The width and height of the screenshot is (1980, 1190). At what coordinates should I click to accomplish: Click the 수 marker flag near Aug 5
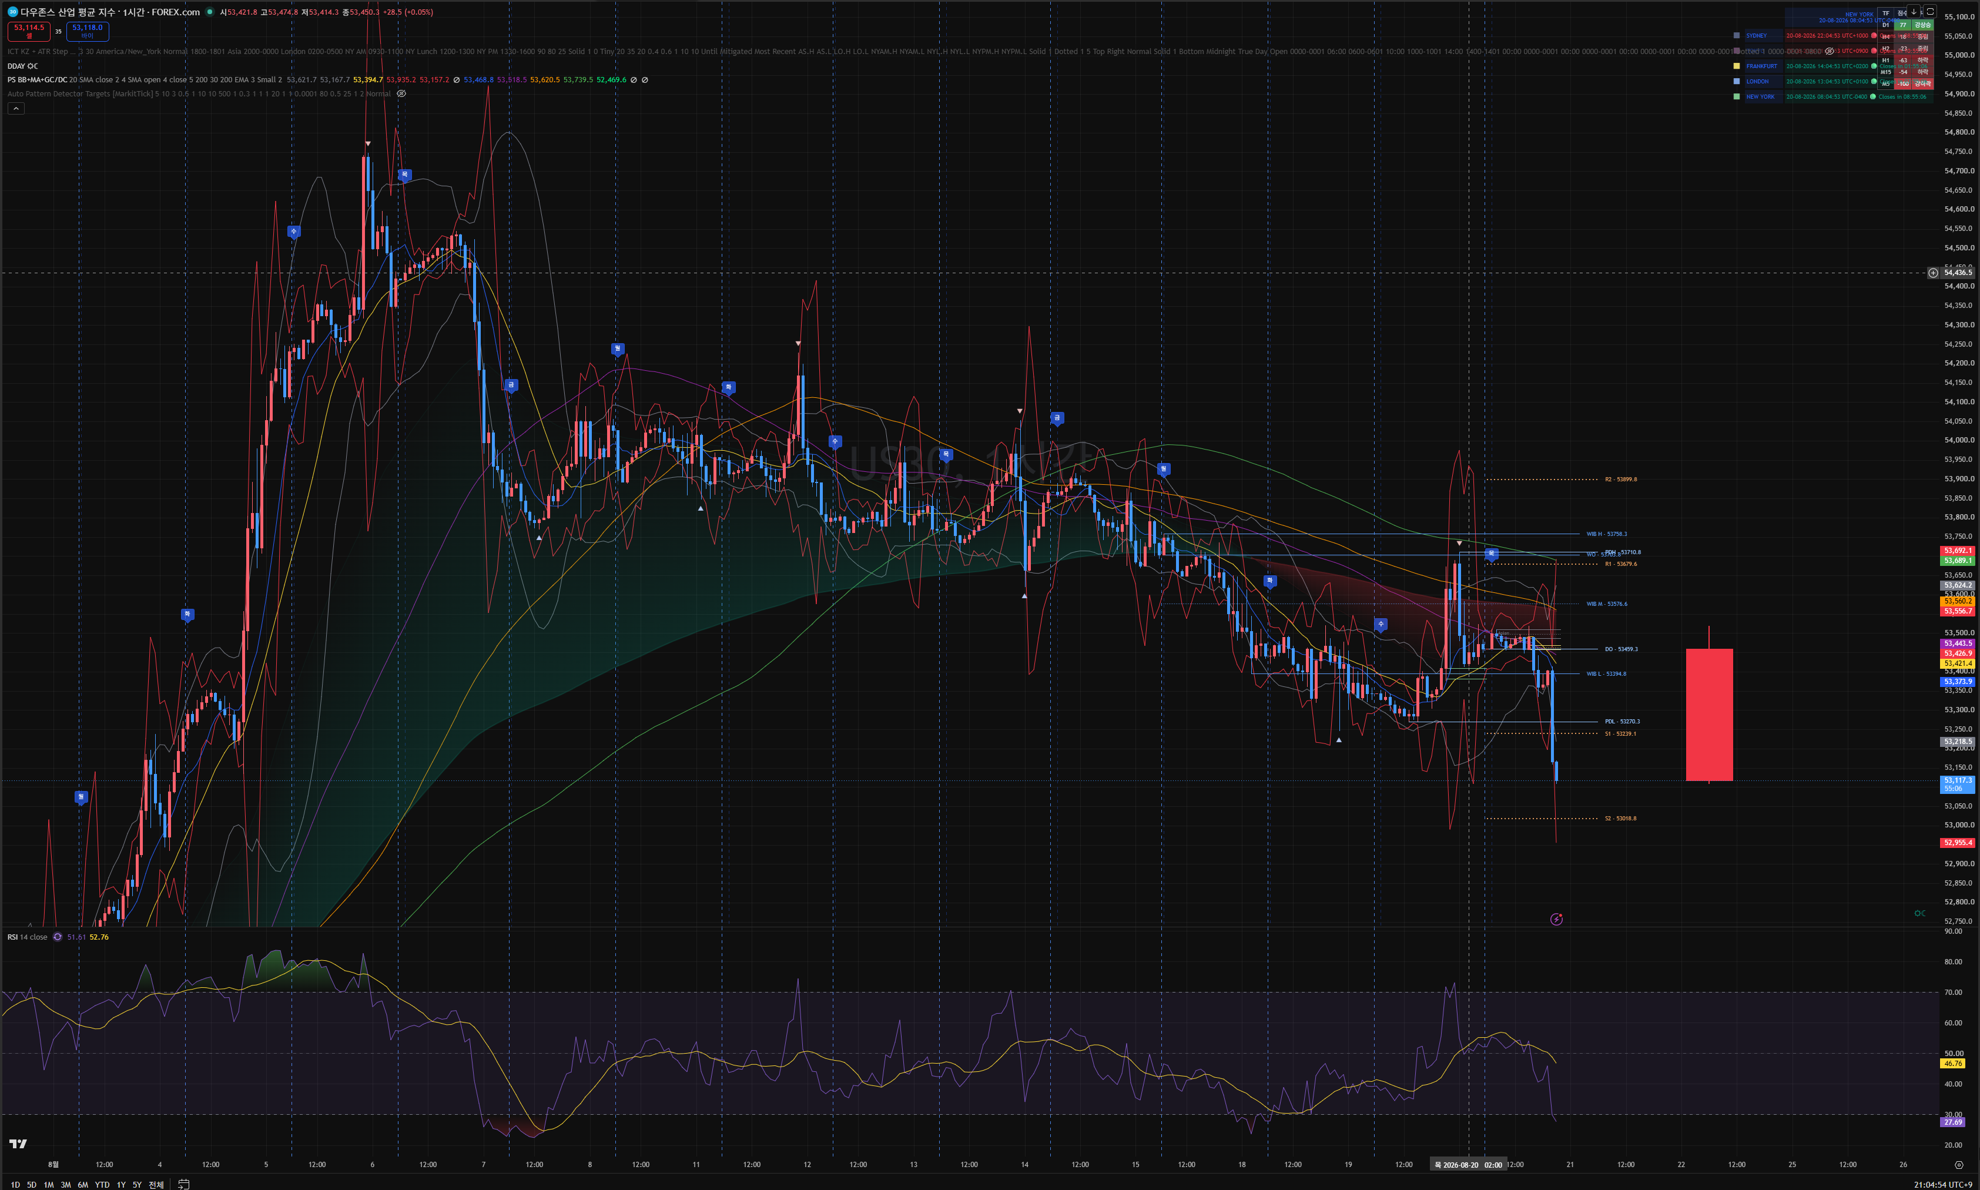coord(293,232)
